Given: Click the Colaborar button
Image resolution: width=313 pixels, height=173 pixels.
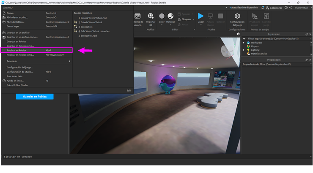Looking at the screenshot, I should click(x=274, y=8).
